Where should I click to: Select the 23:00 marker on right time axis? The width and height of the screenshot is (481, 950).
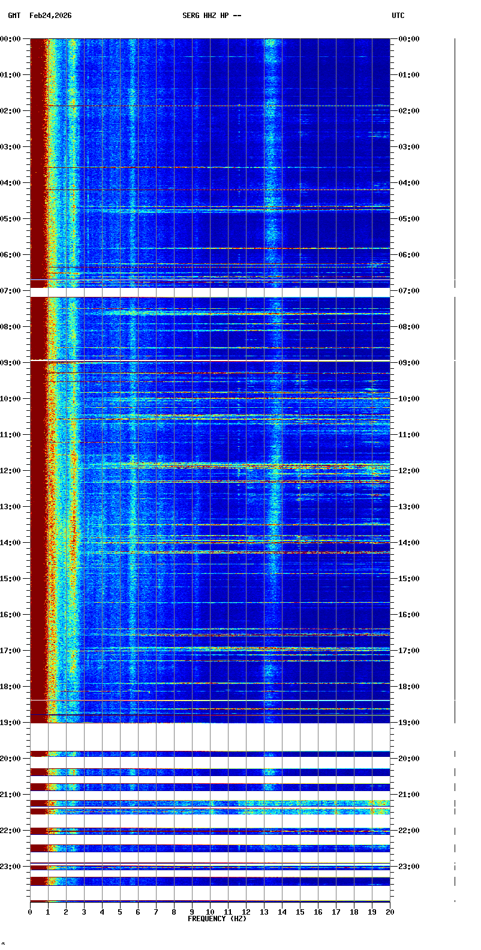(409, 867)
